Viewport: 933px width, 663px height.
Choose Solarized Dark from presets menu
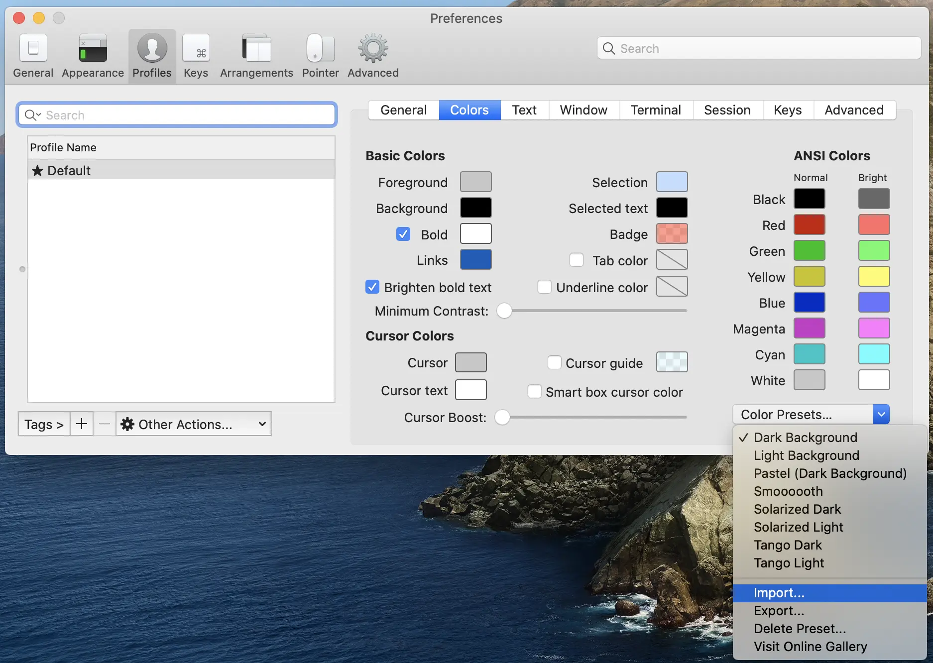(x=797, y=509)
